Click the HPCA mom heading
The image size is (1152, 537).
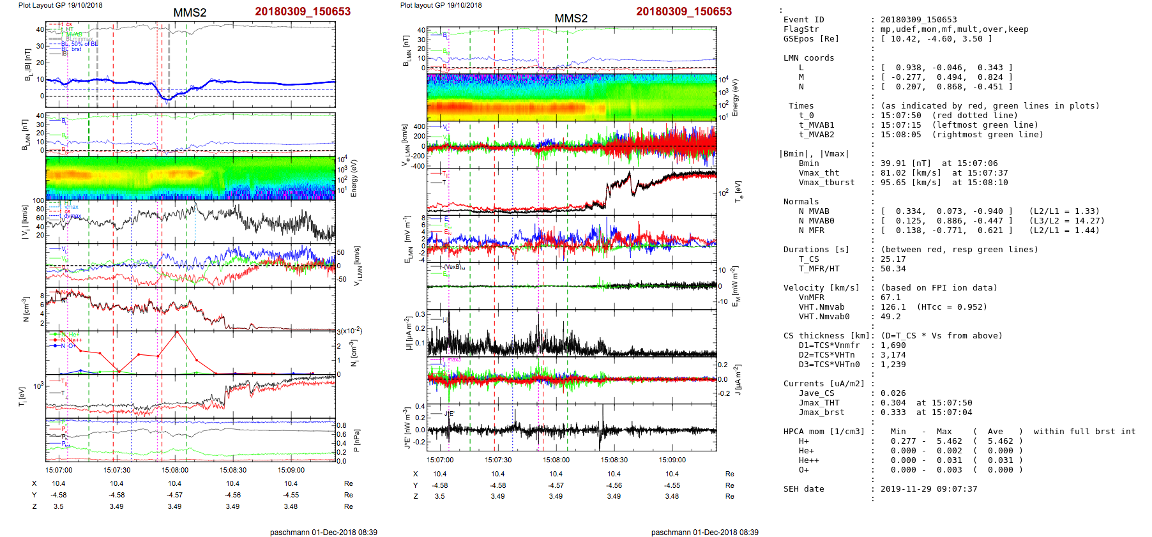tap(824, 432)
